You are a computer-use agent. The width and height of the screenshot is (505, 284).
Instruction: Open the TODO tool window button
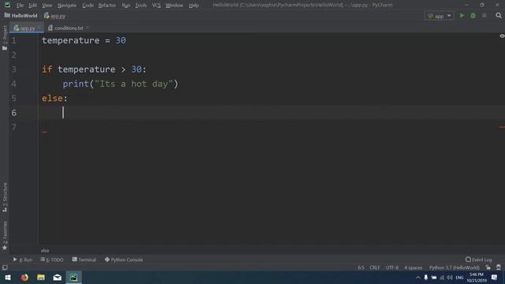[x=52, y=260]
